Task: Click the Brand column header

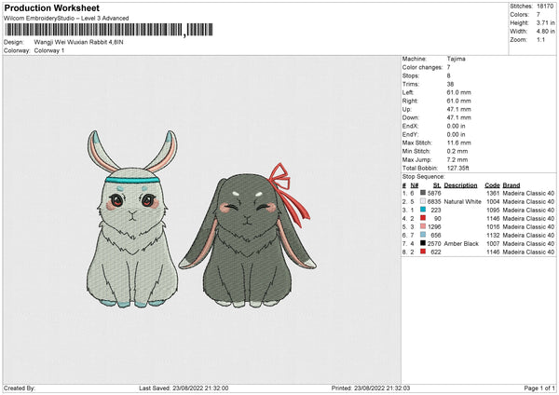Action: [x=511, y=185]
